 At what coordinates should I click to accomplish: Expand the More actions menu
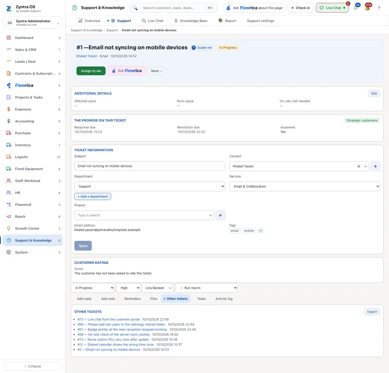156,71
